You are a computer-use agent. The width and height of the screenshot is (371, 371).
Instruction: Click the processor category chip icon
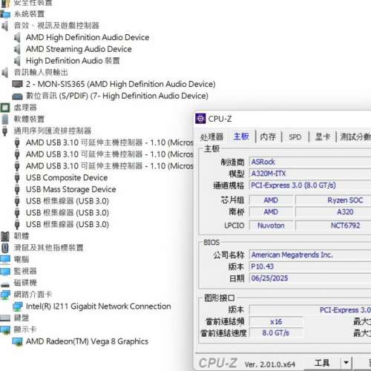[5, 108]
